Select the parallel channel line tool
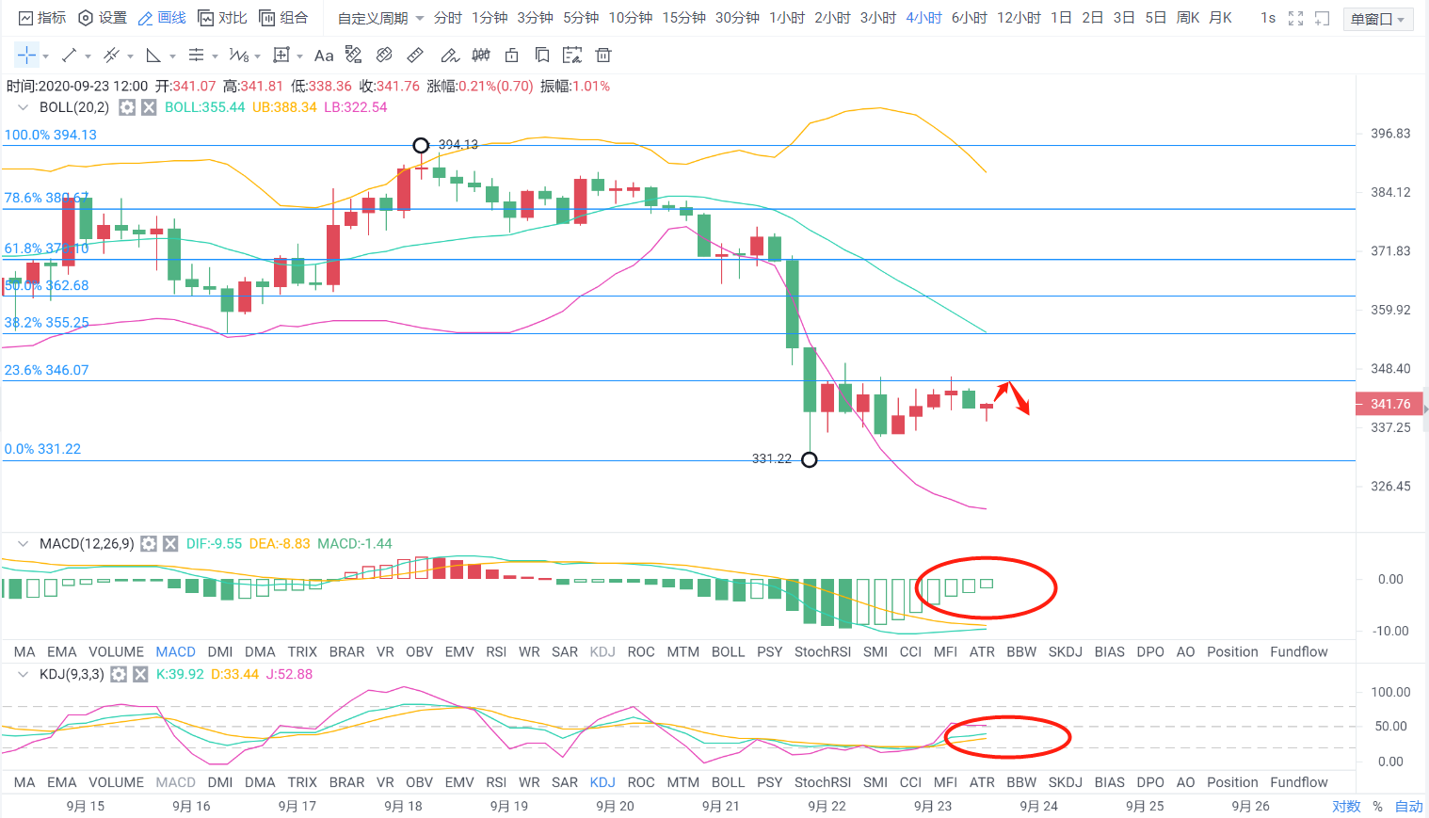 [x=111, y=56]
